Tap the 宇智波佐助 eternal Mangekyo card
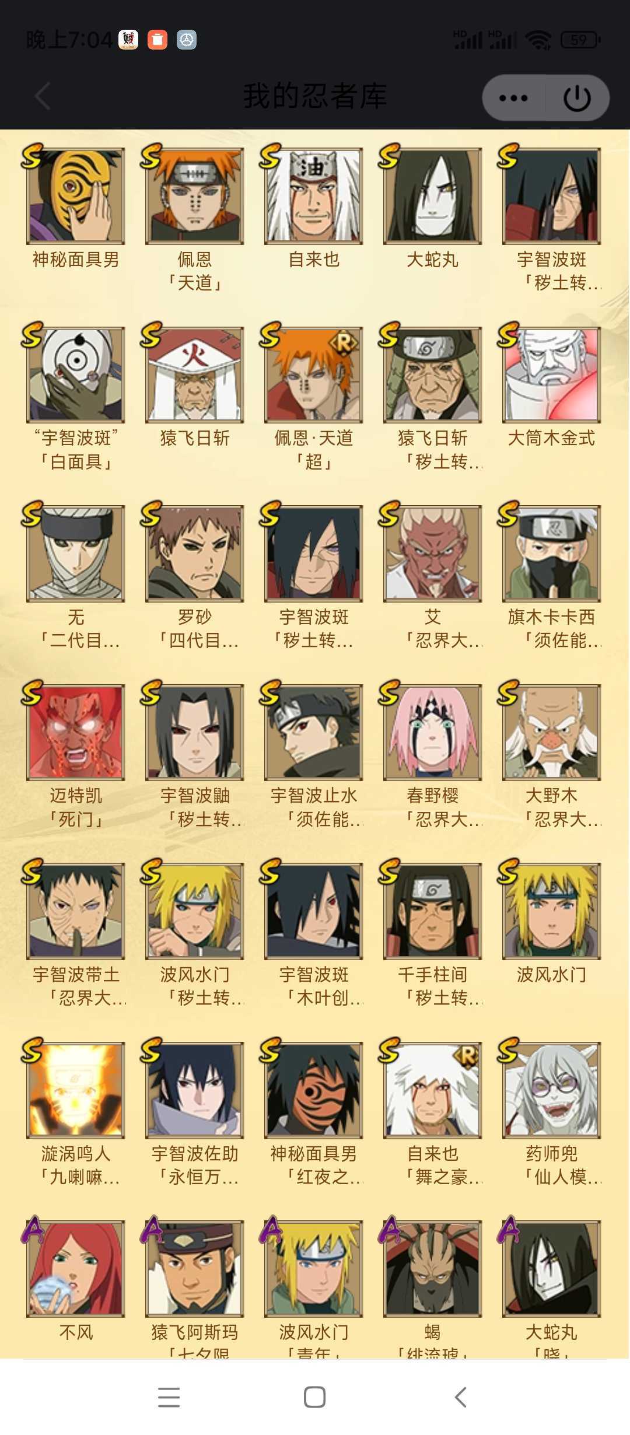This screenshot has height=1435, width=630. (x=195, y=1090)
